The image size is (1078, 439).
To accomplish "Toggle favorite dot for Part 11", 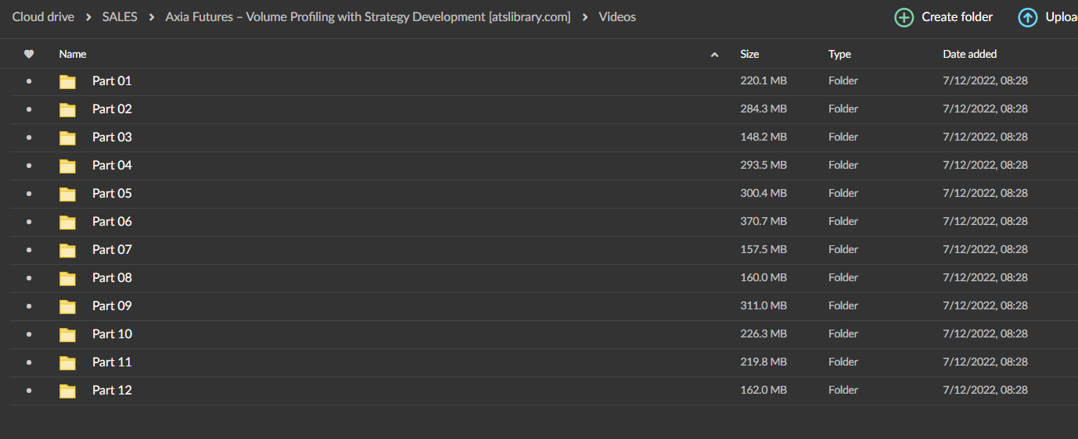I will point(29,362).
